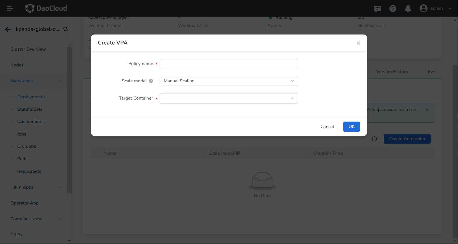Click the Name column header
Viewport: 458px width, 244px height.
click(x=110, y=153)
